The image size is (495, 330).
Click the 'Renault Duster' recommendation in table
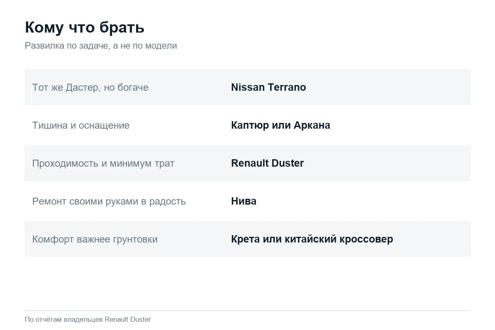(267, 163)
